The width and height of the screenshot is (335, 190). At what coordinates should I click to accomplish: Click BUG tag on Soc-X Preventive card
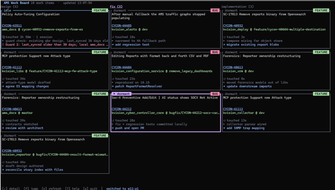click(215, 94)
